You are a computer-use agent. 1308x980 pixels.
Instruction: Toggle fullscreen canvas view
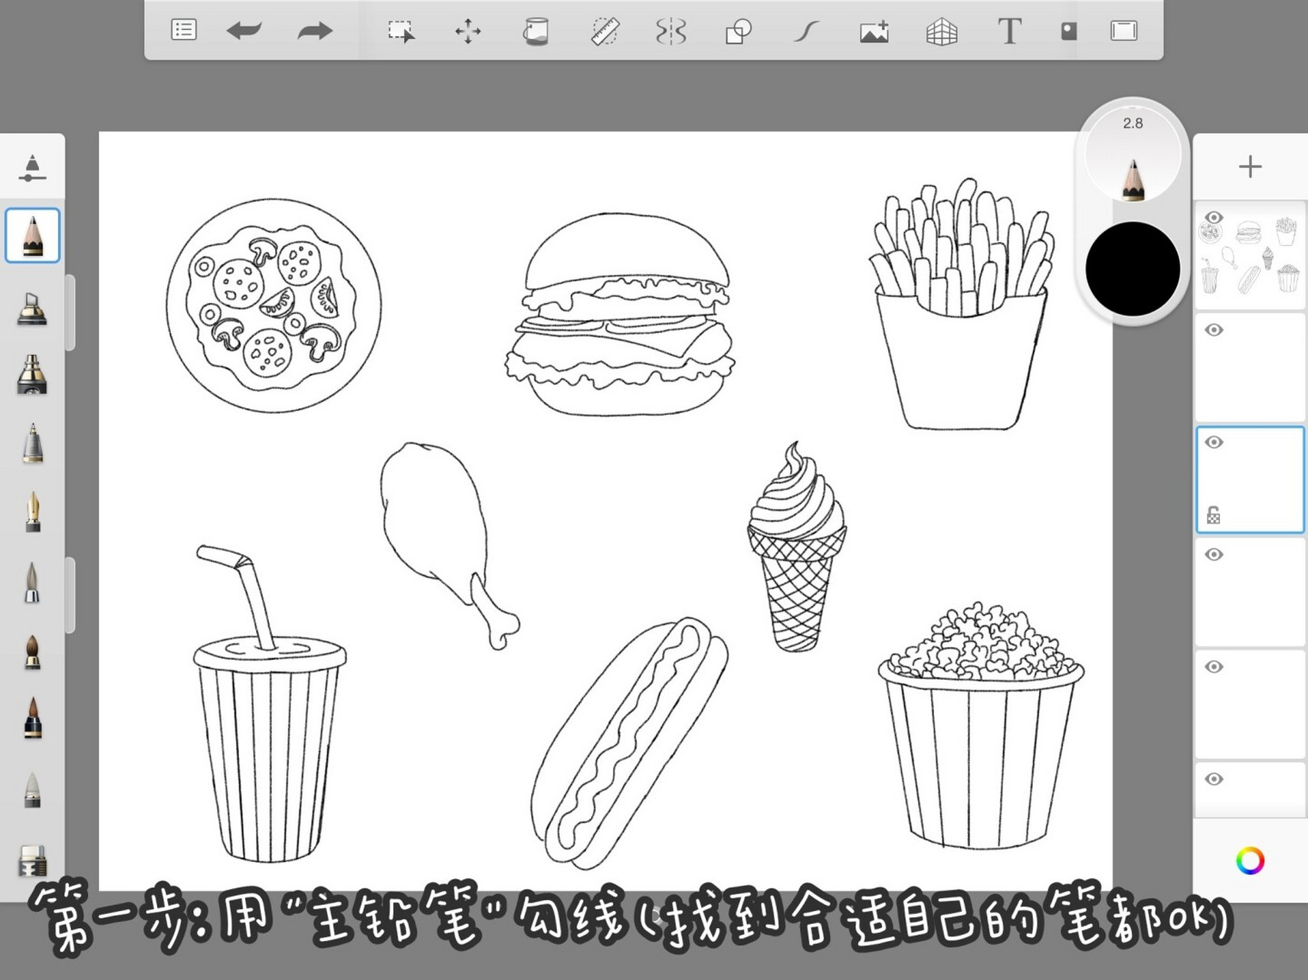coord(1123,31)
